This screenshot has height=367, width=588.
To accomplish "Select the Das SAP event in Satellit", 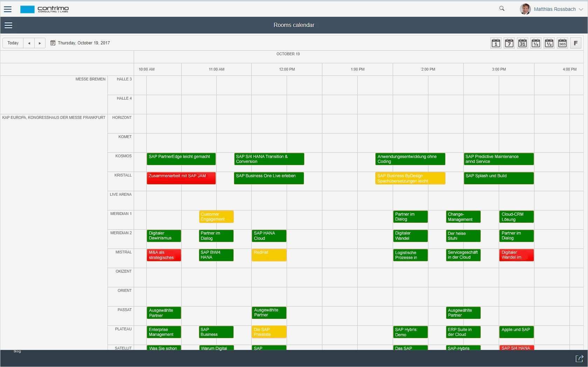I will (x=411, y=348).
